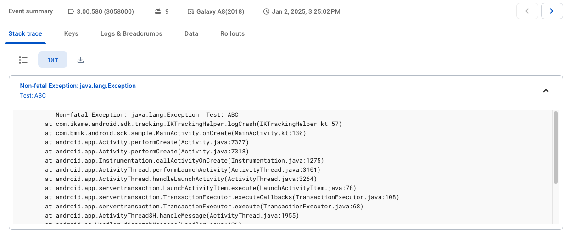Go to the next event
The height and width of the screenshot is (234, 570).
[x=552, y=11]
